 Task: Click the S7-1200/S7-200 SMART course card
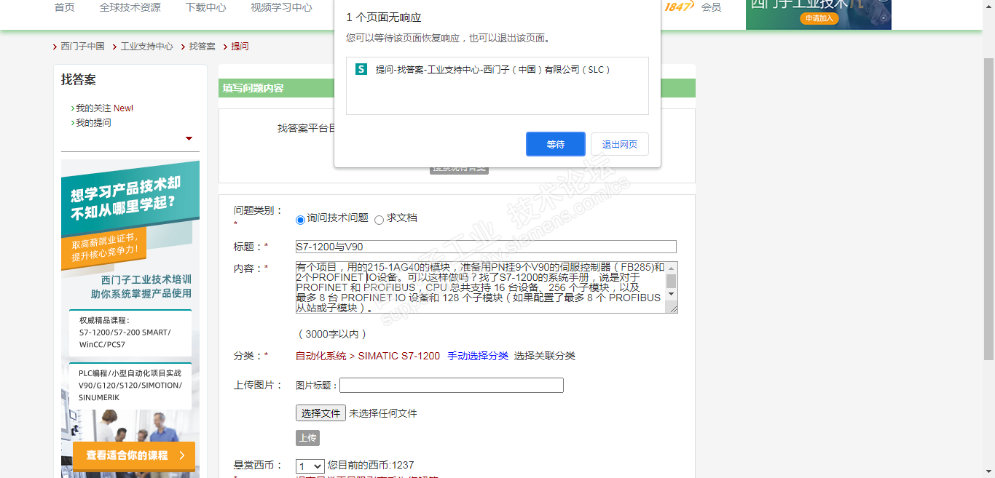130,332
